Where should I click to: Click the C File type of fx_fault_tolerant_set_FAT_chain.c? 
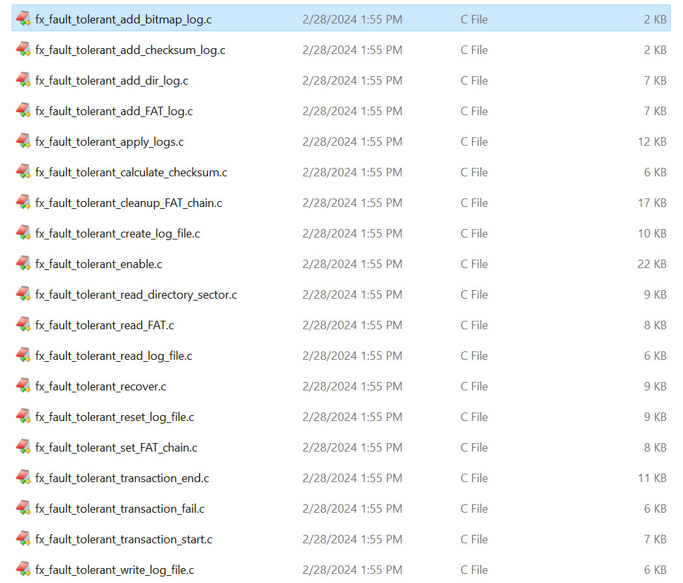(x=474, y=448)
